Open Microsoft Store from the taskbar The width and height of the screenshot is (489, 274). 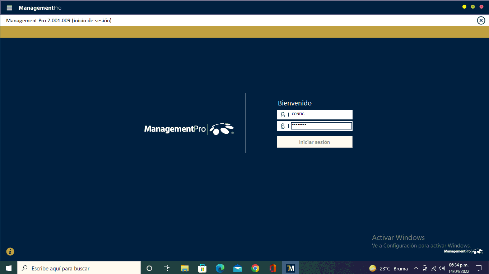pos(202,268)
